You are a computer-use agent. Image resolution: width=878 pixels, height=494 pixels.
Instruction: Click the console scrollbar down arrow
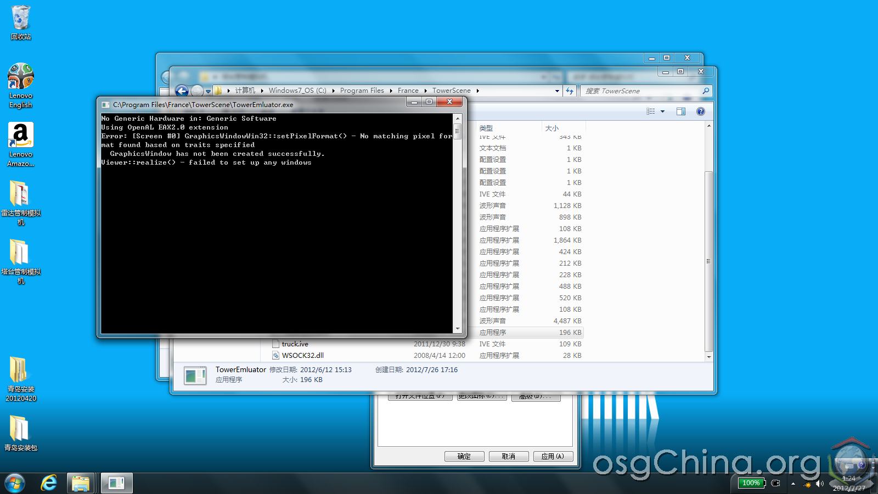point(458,329)
